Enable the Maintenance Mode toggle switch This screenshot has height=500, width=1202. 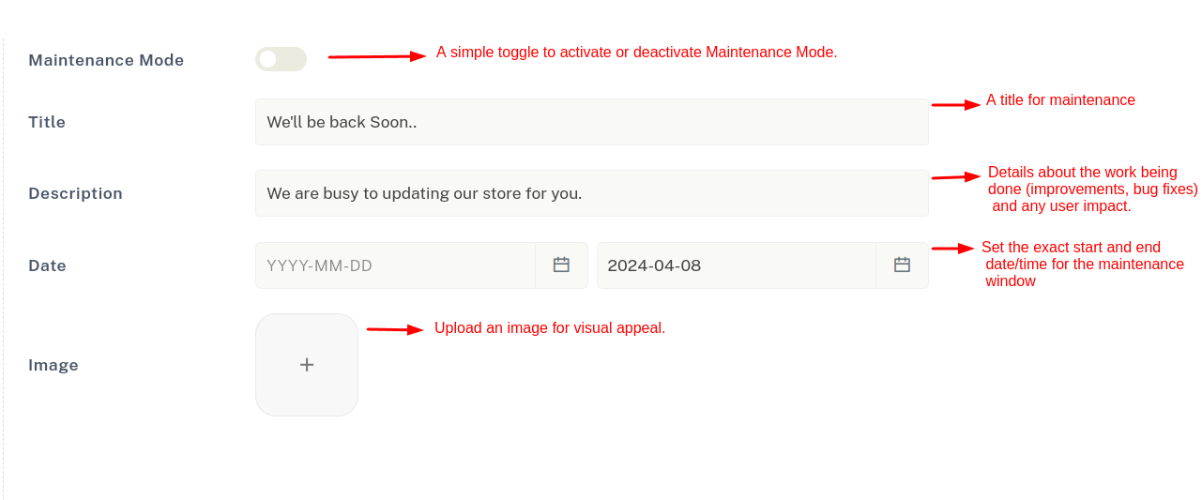(x=281, y=59)
